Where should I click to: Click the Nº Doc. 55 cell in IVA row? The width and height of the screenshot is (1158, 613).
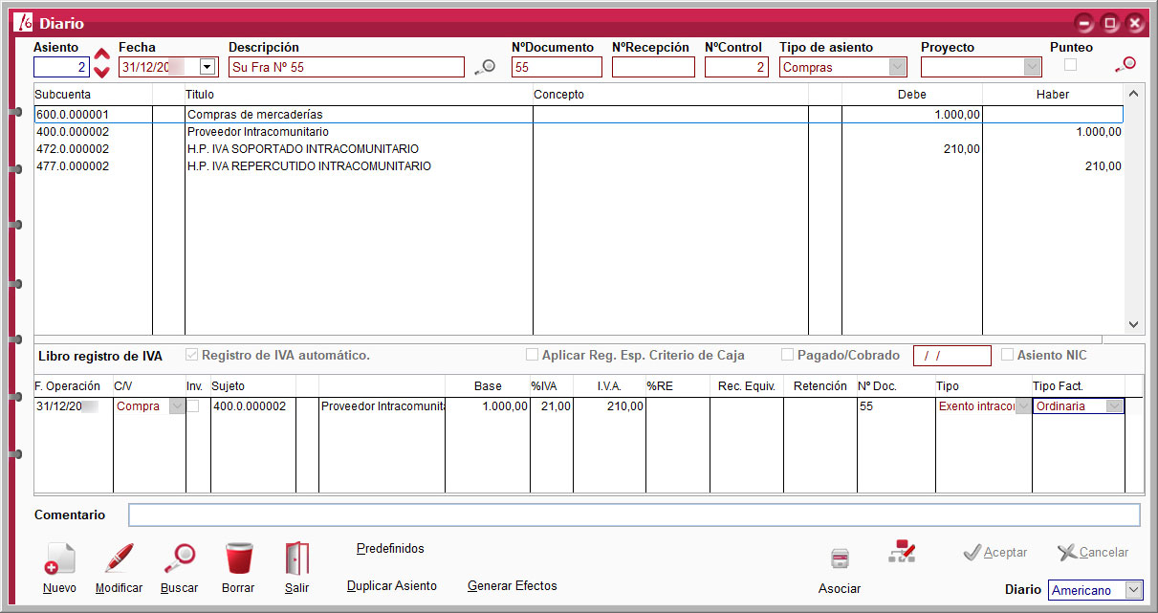(896, 406)
